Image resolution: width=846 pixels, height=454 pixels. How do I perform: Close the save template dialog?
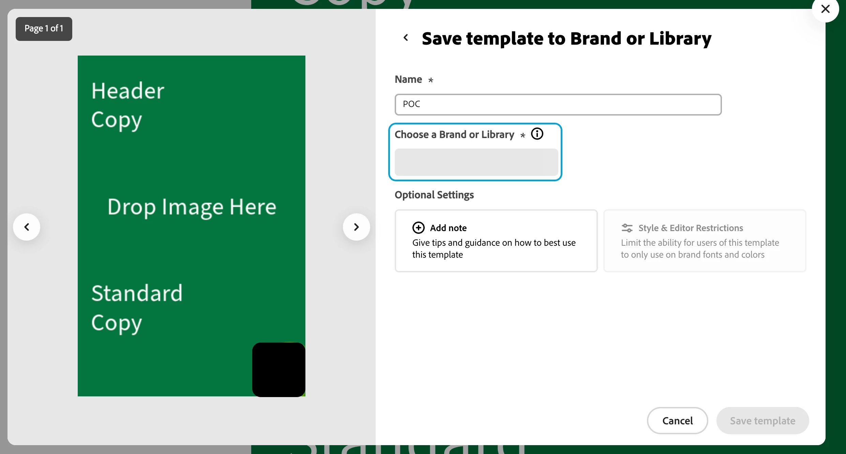[825, 9]
